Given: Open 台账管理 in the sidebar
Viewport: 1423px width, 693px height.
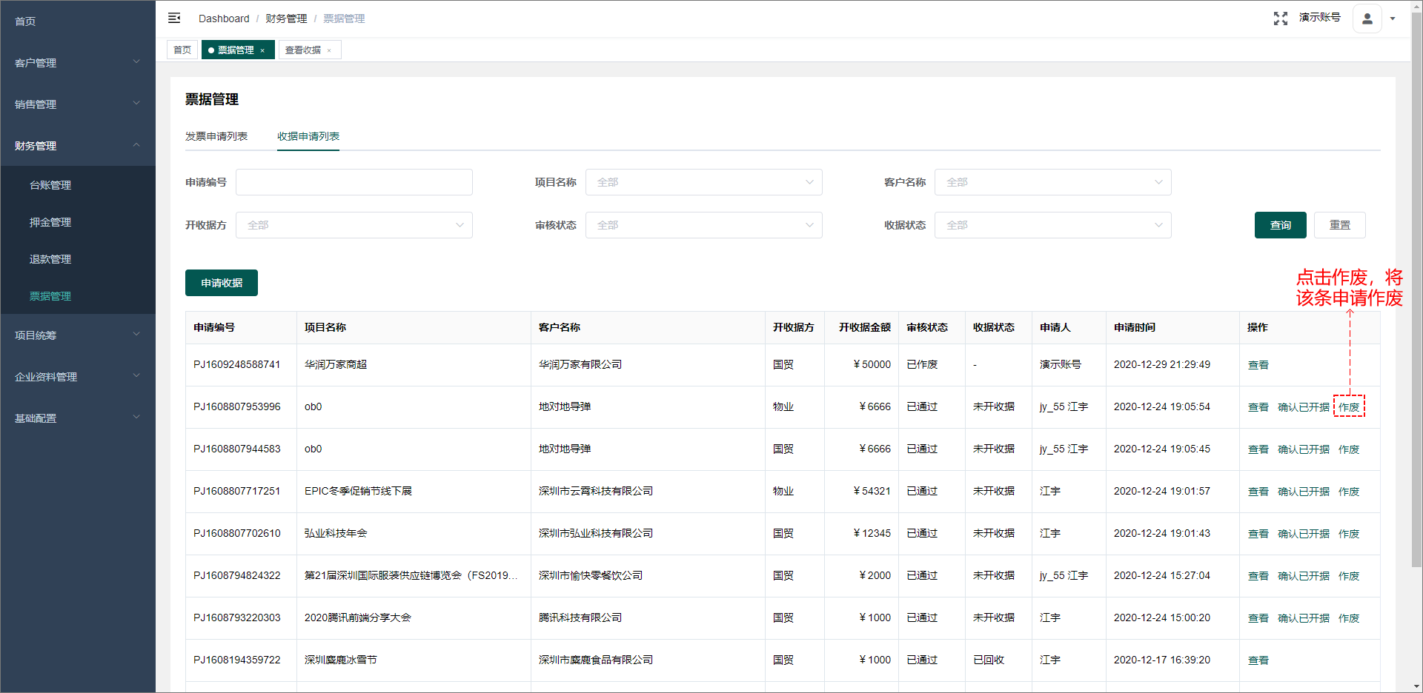Looking at the screenshot, I should click(x=78, y=185).
